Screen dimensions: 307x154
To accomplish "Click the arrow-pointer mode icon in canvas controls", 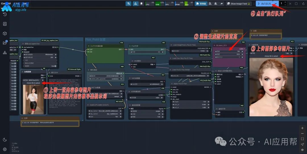I will tap(302, 144).
